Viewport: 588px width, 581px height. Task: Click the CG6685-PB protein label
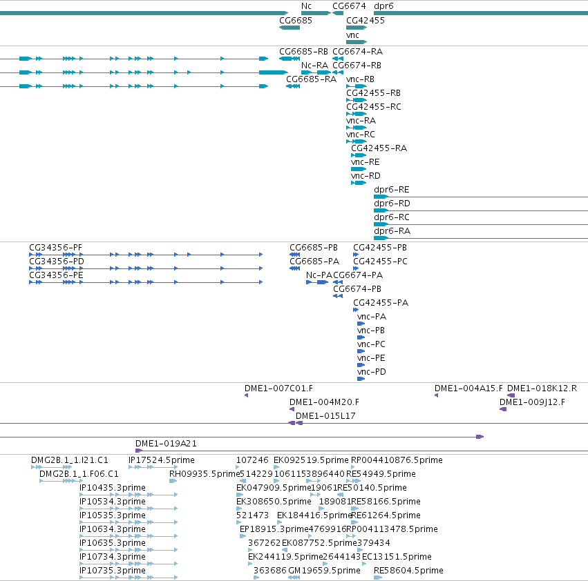314,248
